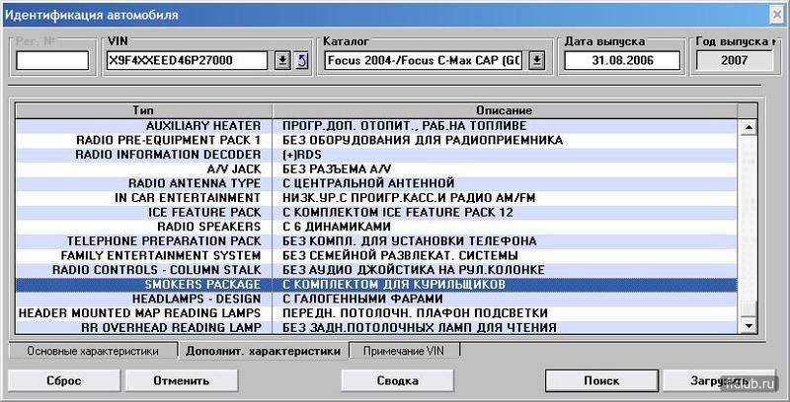Select the A/V JACK row
This screenshot has width=790, height=402.
click(376, 168)
